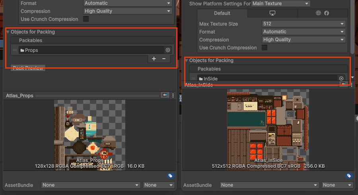
Task: Open Main Texture platform settings dropdown
Action: click(280, 4)
